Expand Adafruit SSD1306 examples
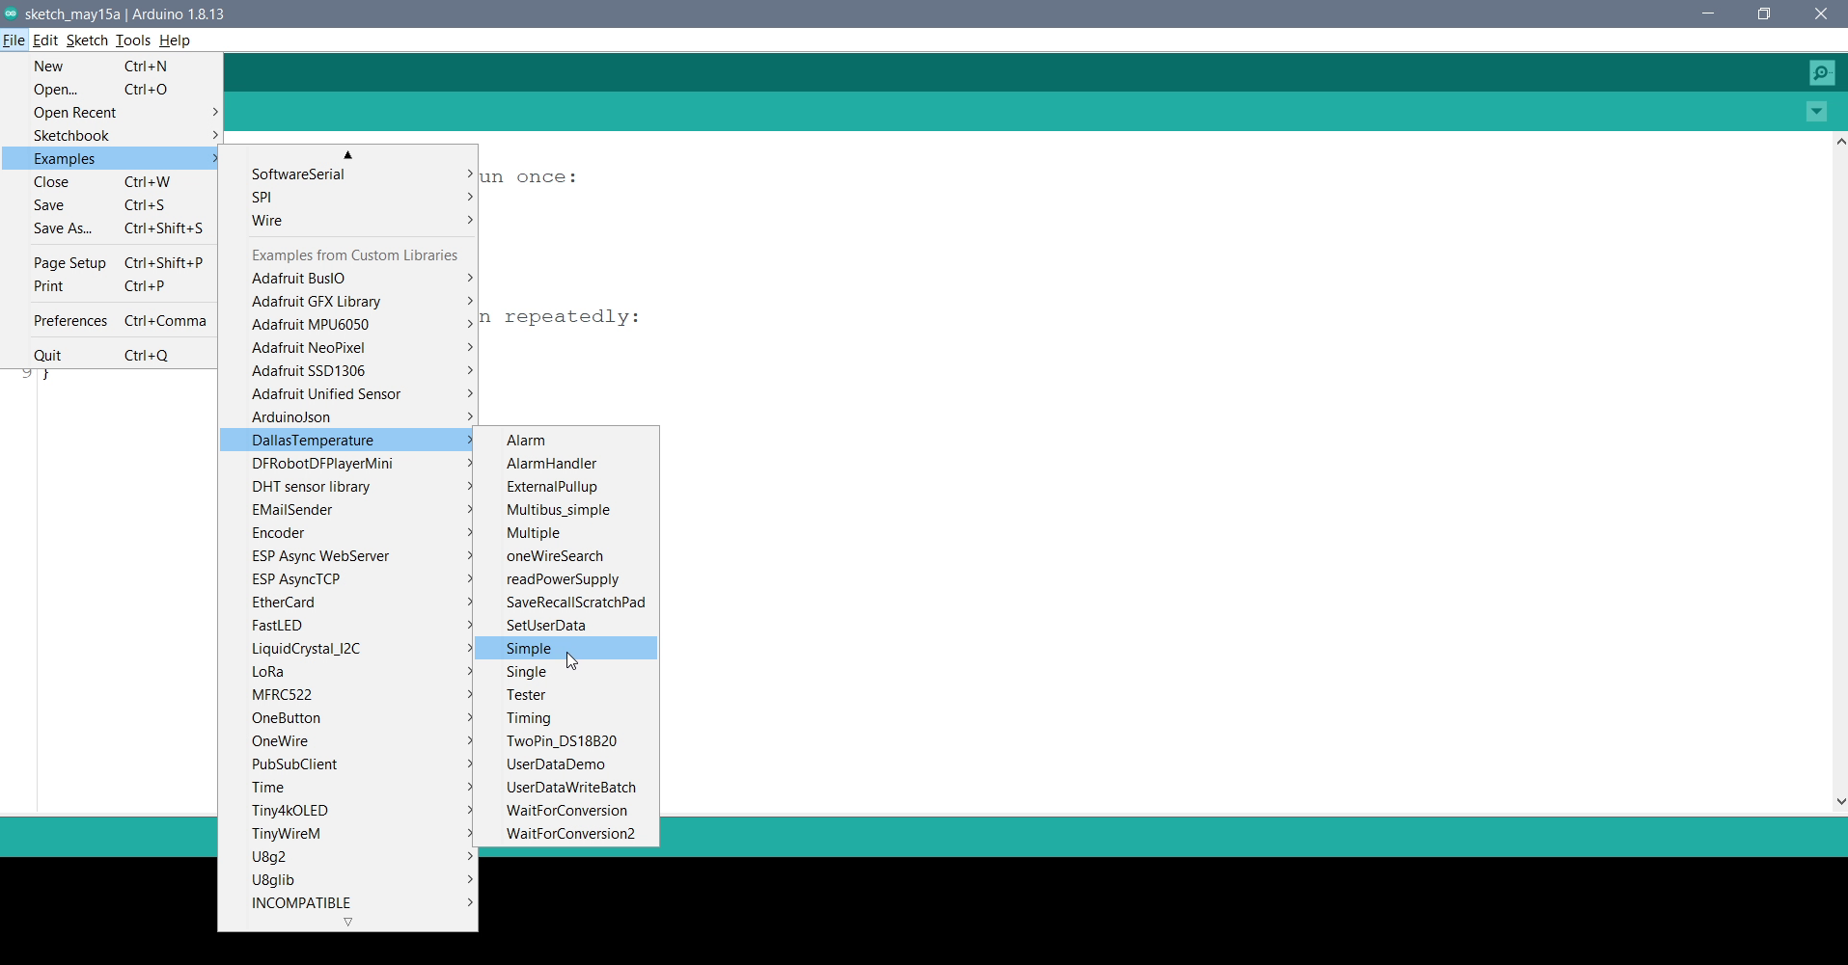 tap(348, 371)
